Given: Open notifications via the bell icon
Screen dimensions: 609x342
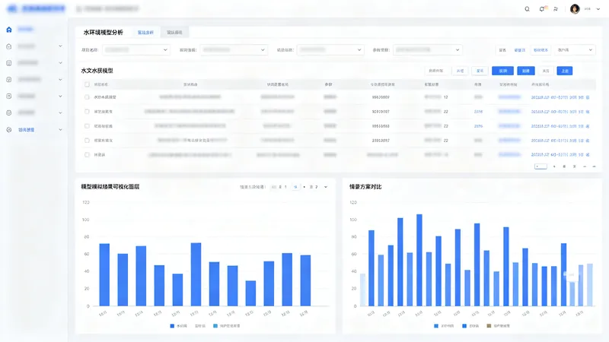Looking at the screenshot, I should click(x=542, y=9).
